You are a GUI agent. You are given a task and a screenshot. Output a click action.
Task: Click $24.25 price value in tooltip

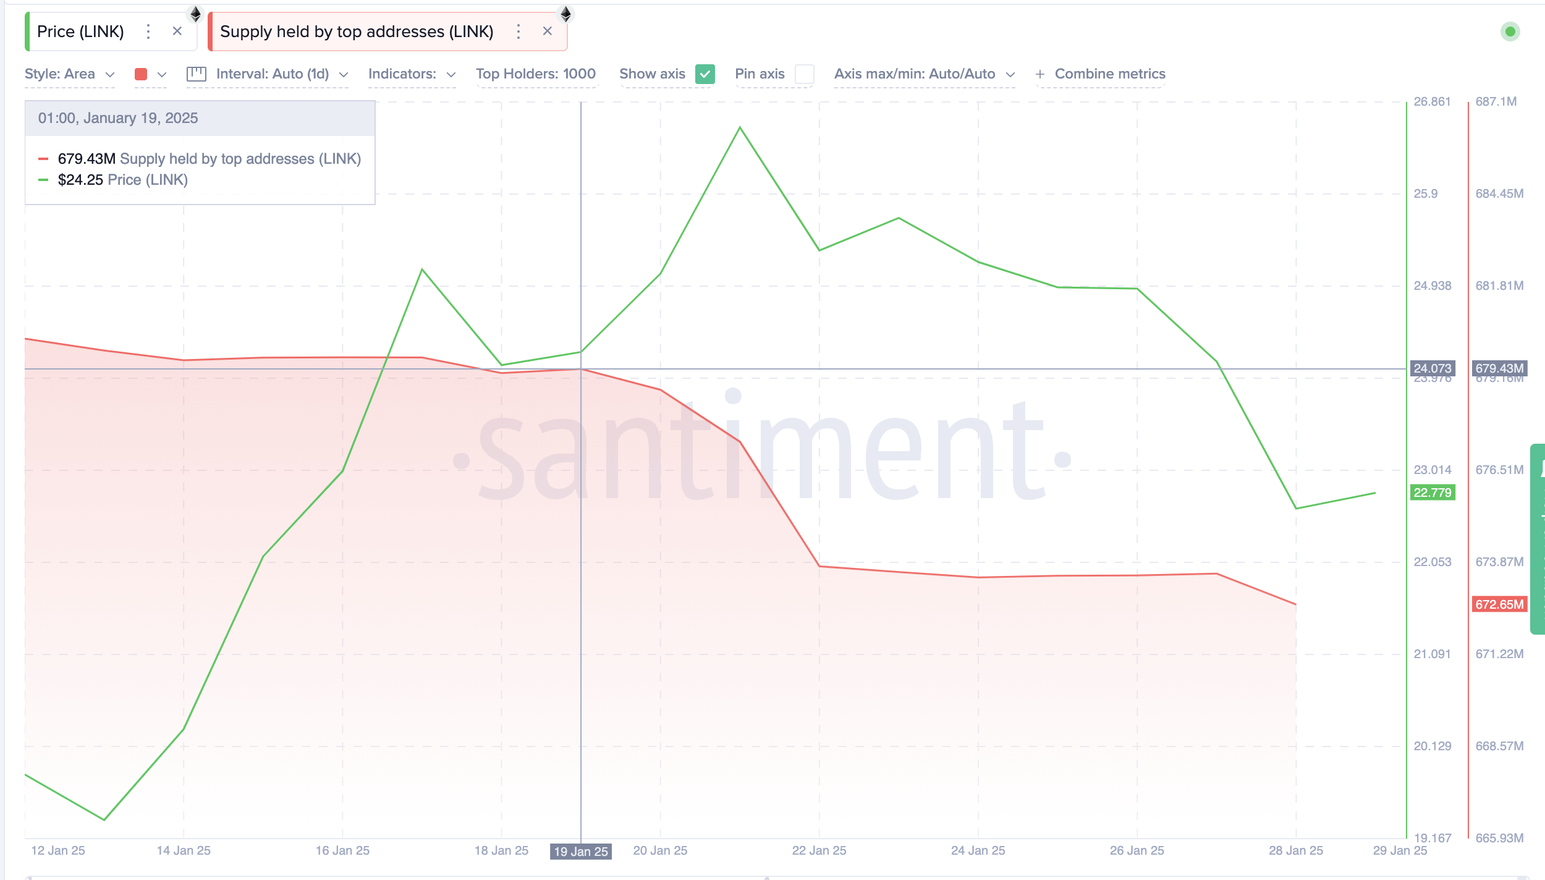point(80,180)
